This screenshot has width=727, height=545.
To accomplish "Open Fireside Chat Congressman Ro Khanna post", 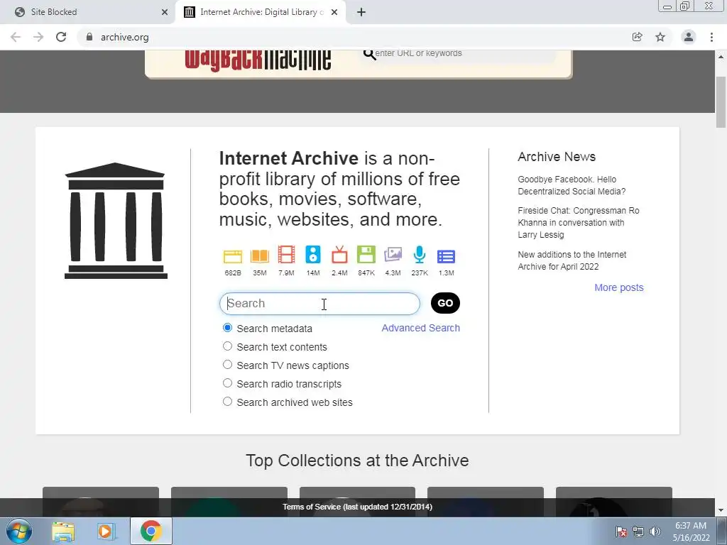I will pyautogui.click(x=579, y=222).
